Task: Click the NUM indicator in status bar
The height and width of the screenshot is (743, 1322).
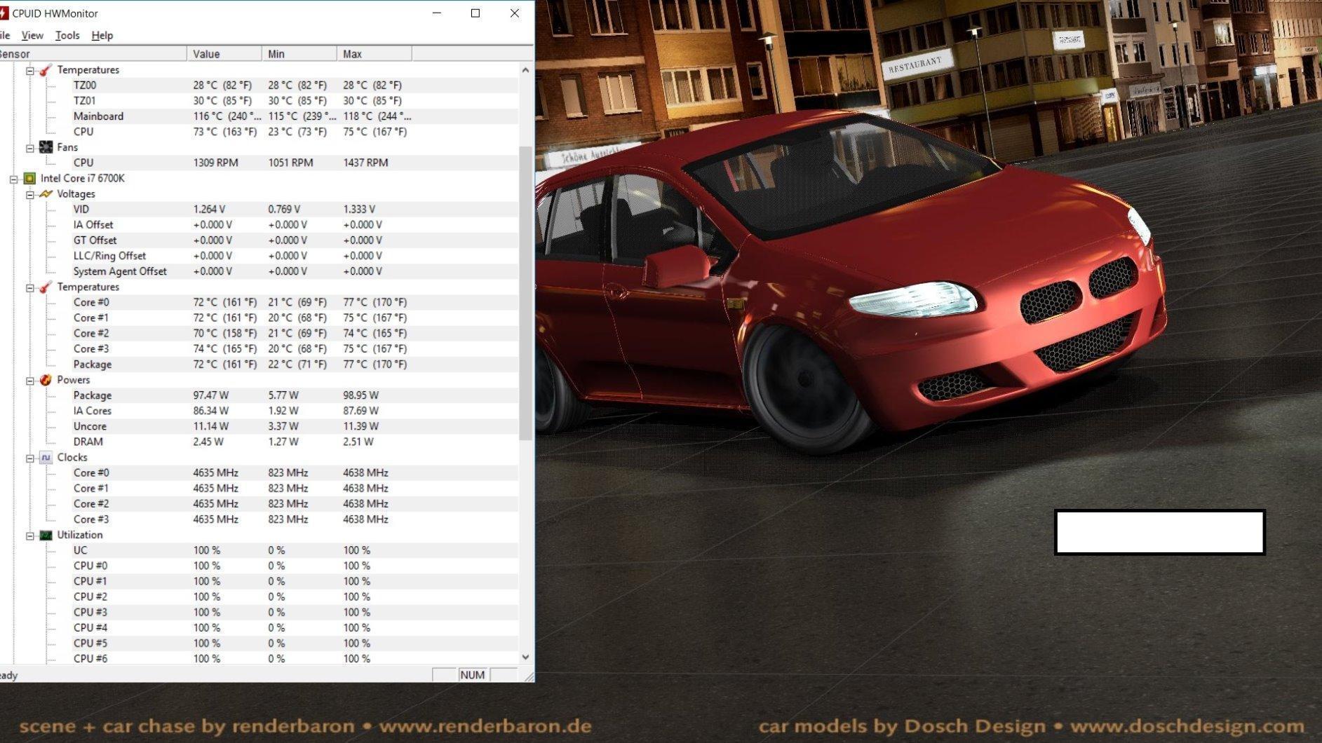Action: 472,675
